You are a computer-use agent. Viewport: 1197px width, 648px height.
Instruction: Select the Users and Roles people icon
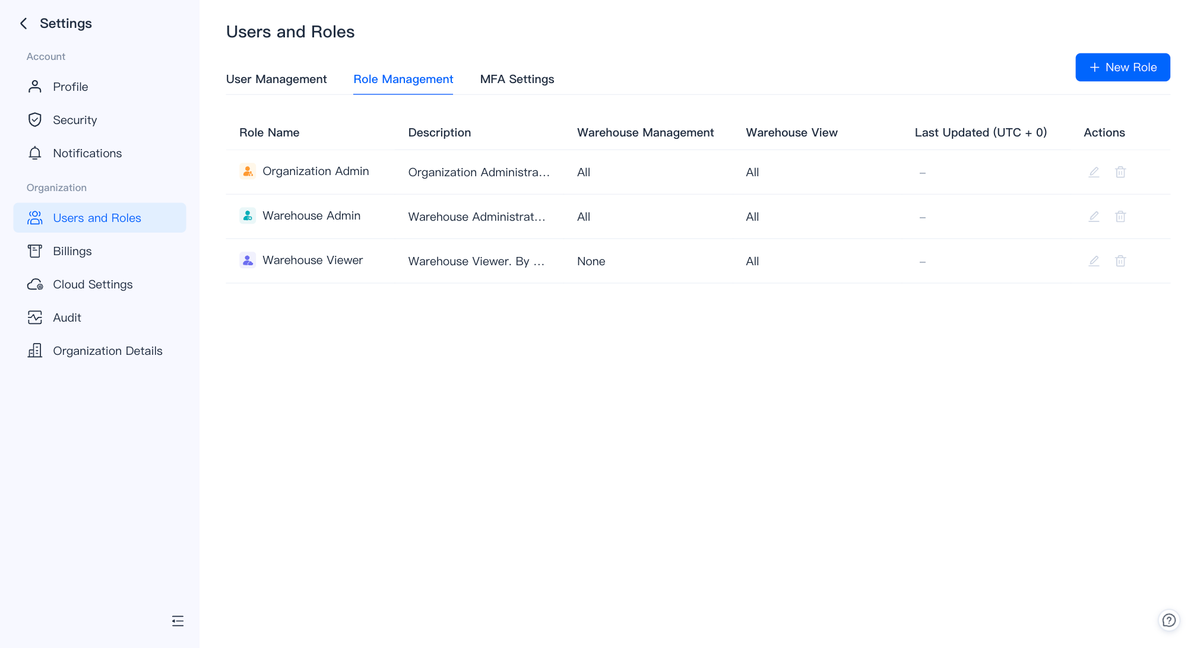34,218
